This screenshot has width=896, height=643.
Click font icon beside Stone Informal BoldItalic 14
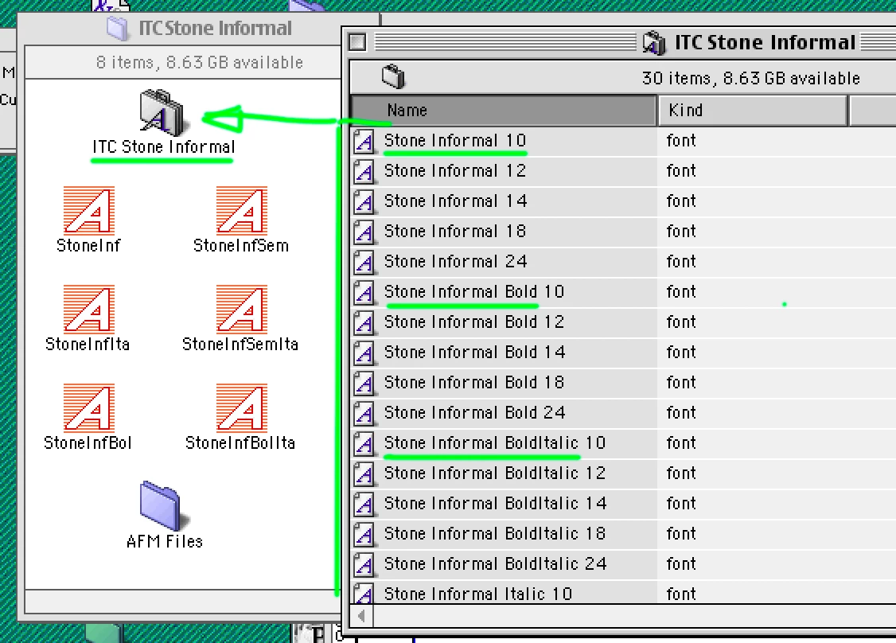pyautogui.click(x=364, y=505)
